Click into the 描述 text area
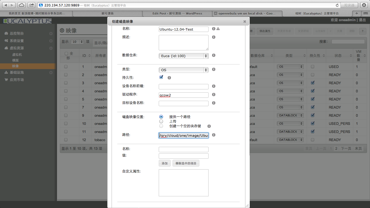 (183, 43)
